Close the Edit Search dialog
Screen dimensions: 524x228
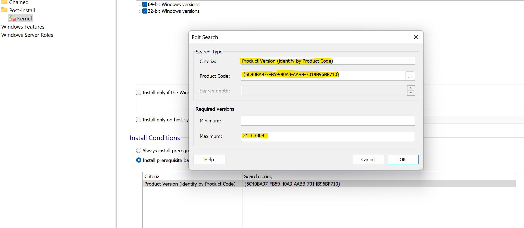click(416, 37)
